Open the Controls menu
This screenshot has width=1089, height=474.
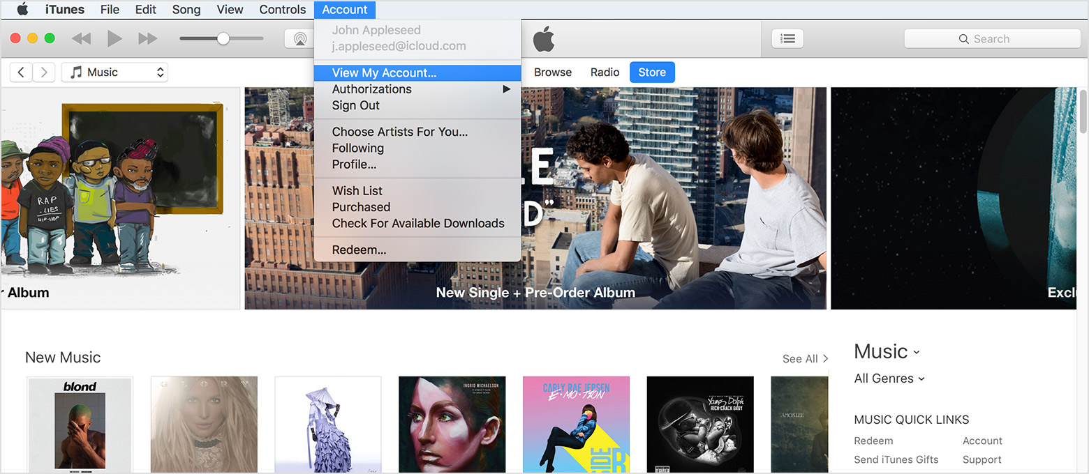[283, 10]
